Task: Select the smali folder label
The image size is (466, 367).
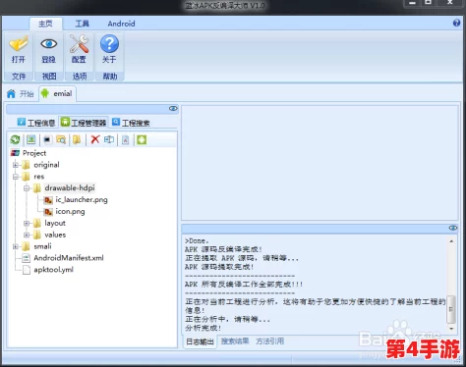Action: [42, 246]
